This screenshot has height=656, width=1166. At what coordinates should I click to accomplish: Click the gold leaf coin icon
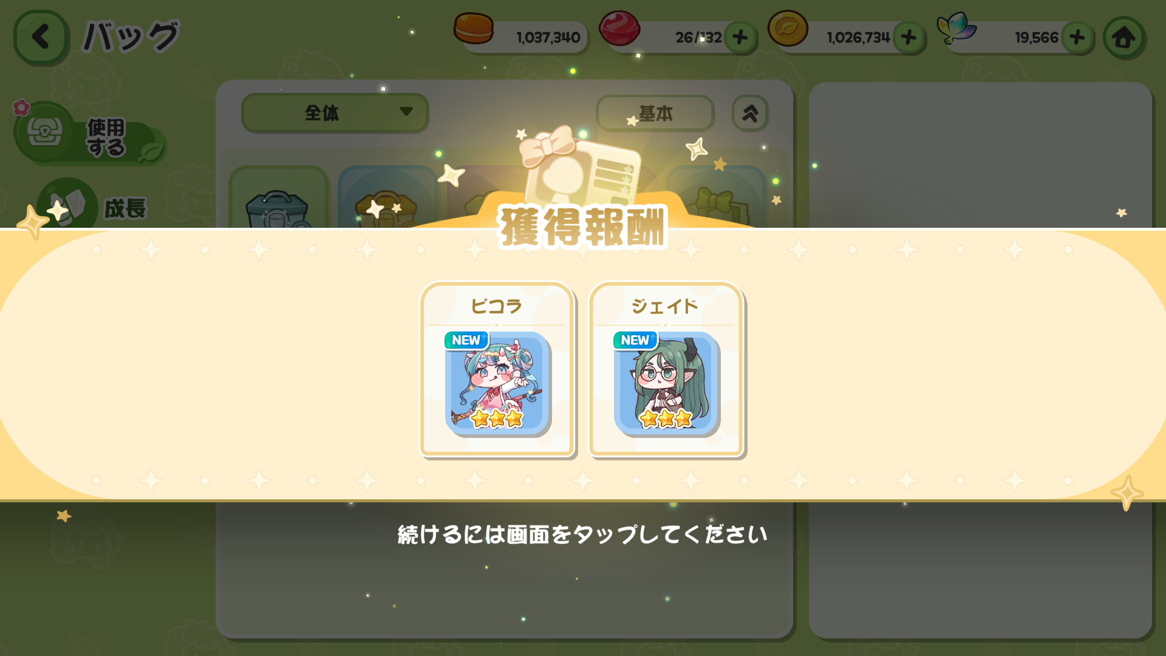point(788,29)
